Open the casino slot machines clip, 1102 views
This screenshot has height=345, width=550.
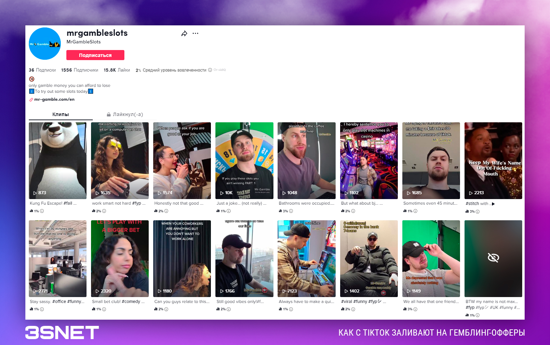click(x=369, y=161)
